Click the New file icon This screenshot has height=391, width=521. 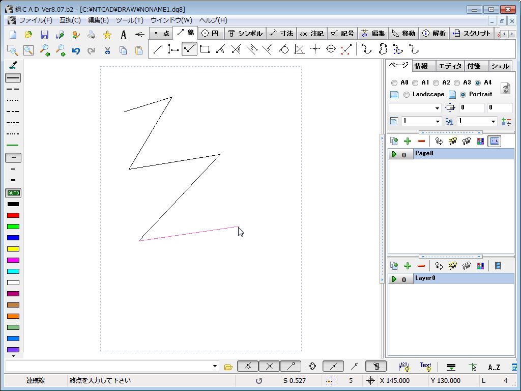[x=13, y=35]
